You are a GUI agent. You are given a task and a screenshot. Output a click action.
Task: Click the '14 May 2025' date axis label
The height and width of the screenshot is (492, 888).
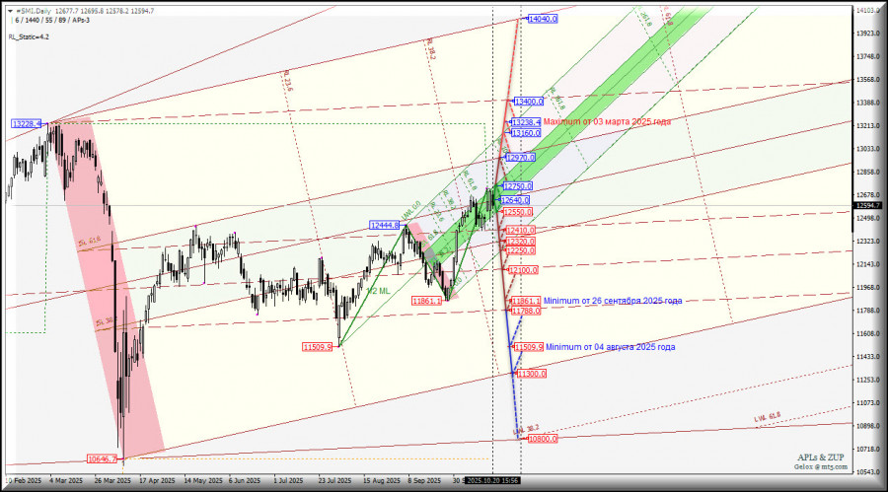[202, 480]
